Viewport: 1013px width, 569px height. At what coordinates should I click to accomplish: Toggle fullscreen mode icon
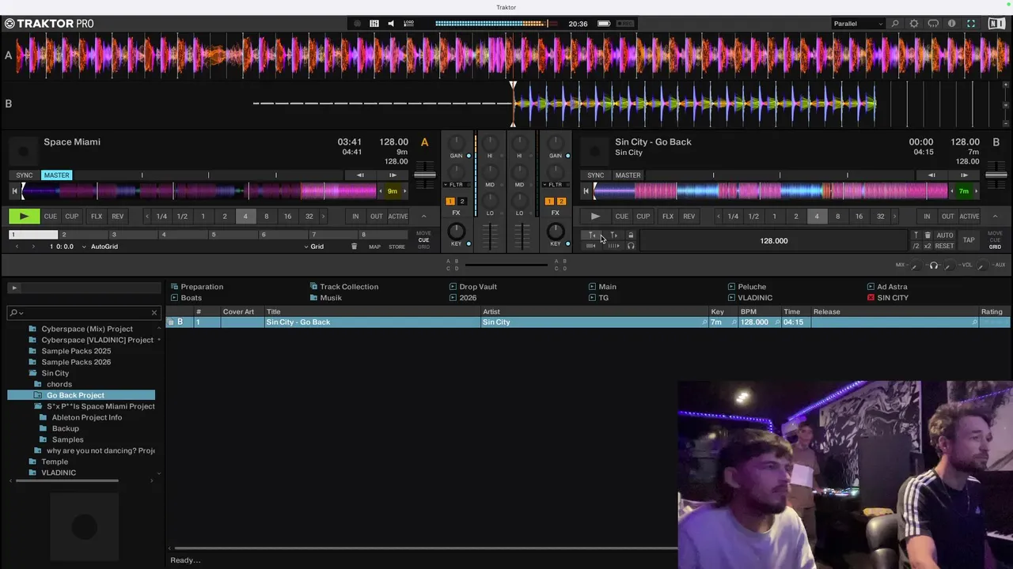pyautogui.click(x=971, y=24)
